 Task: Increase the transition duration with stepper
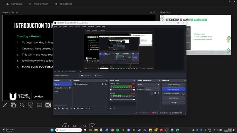pos(159,89)
